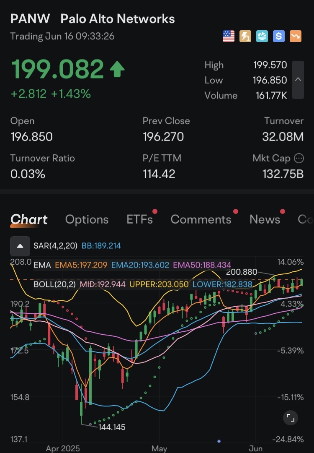Tap the blue event dot on the date axis
Screen dimensions: 314x453
(x=219, y=441)
